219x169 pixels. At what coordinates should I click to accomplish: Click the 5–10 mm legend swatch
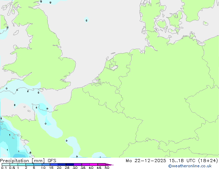point(38,165)
